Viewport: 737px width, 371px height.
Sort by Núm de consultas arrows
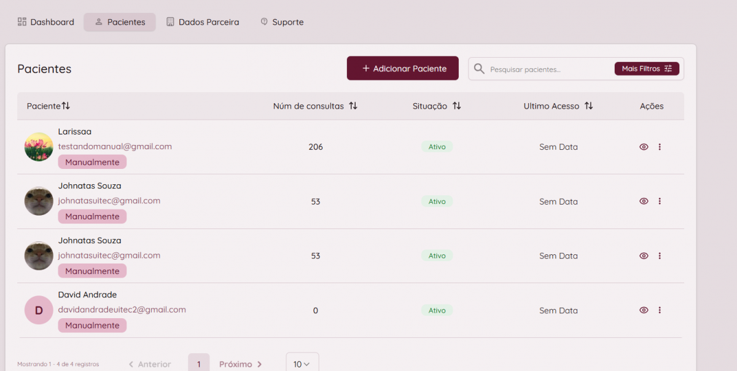353,106
